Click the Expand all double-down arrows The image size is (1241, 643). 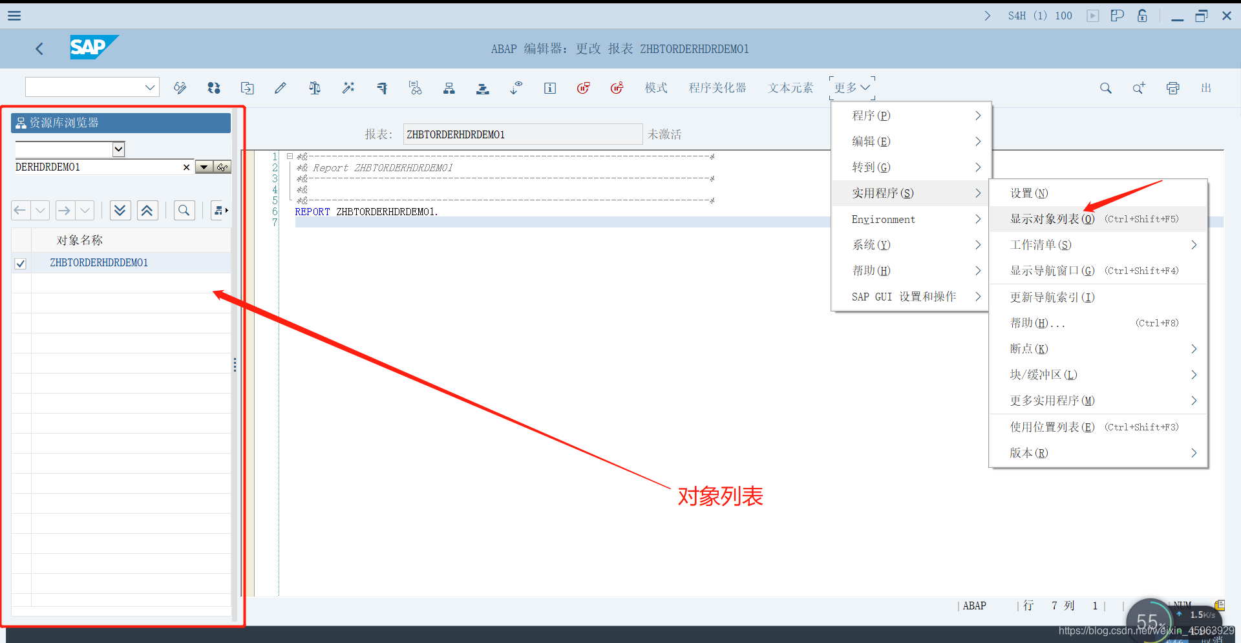120,211
